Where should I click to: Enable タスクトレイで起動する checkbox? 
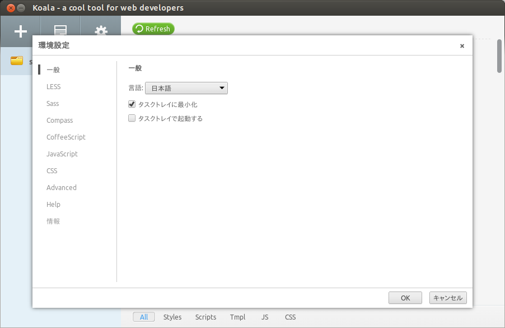132,118
